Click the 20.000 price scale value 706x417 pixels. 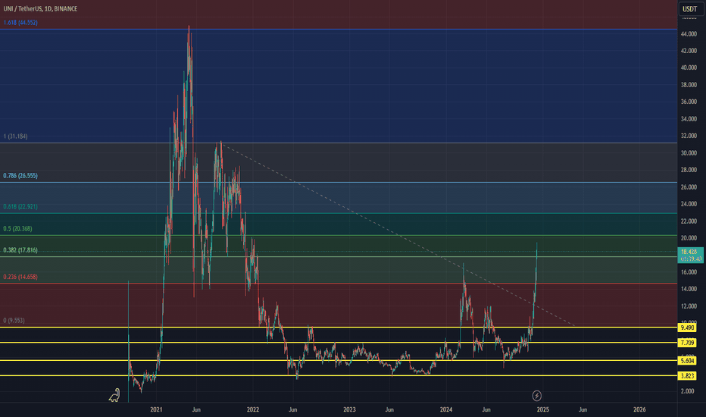689,238
